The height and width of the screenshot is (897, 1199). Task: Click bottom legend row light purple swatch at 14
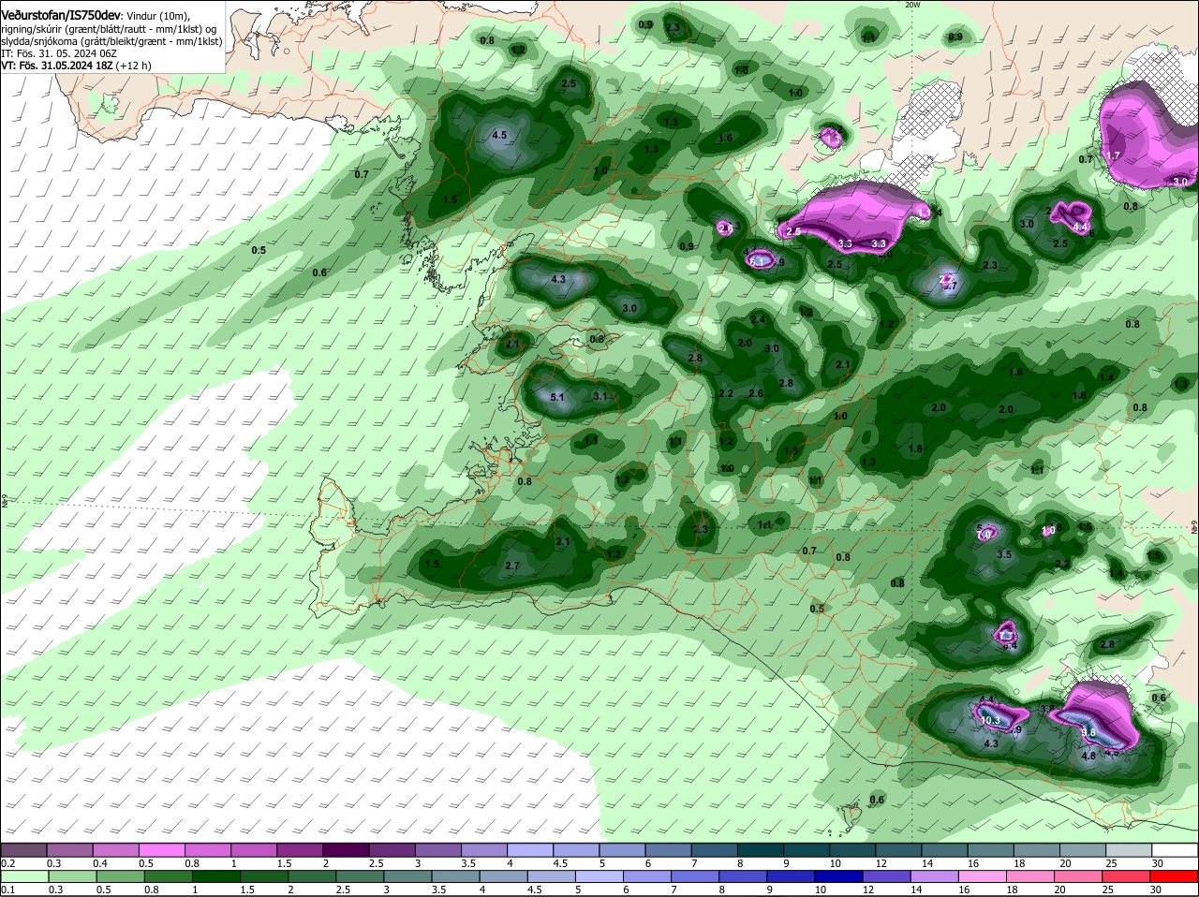tap(934, 877)
